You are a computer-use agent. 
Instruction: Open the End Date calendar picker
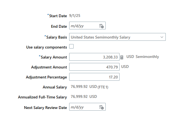(x=102, y=26)
